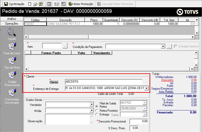Click the TOTVS logo
The width and height of the screenshot is (202, 132).
(x=187, y=12)
